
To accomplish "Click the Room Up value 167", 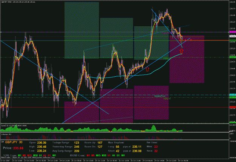I will click(100, 143).
